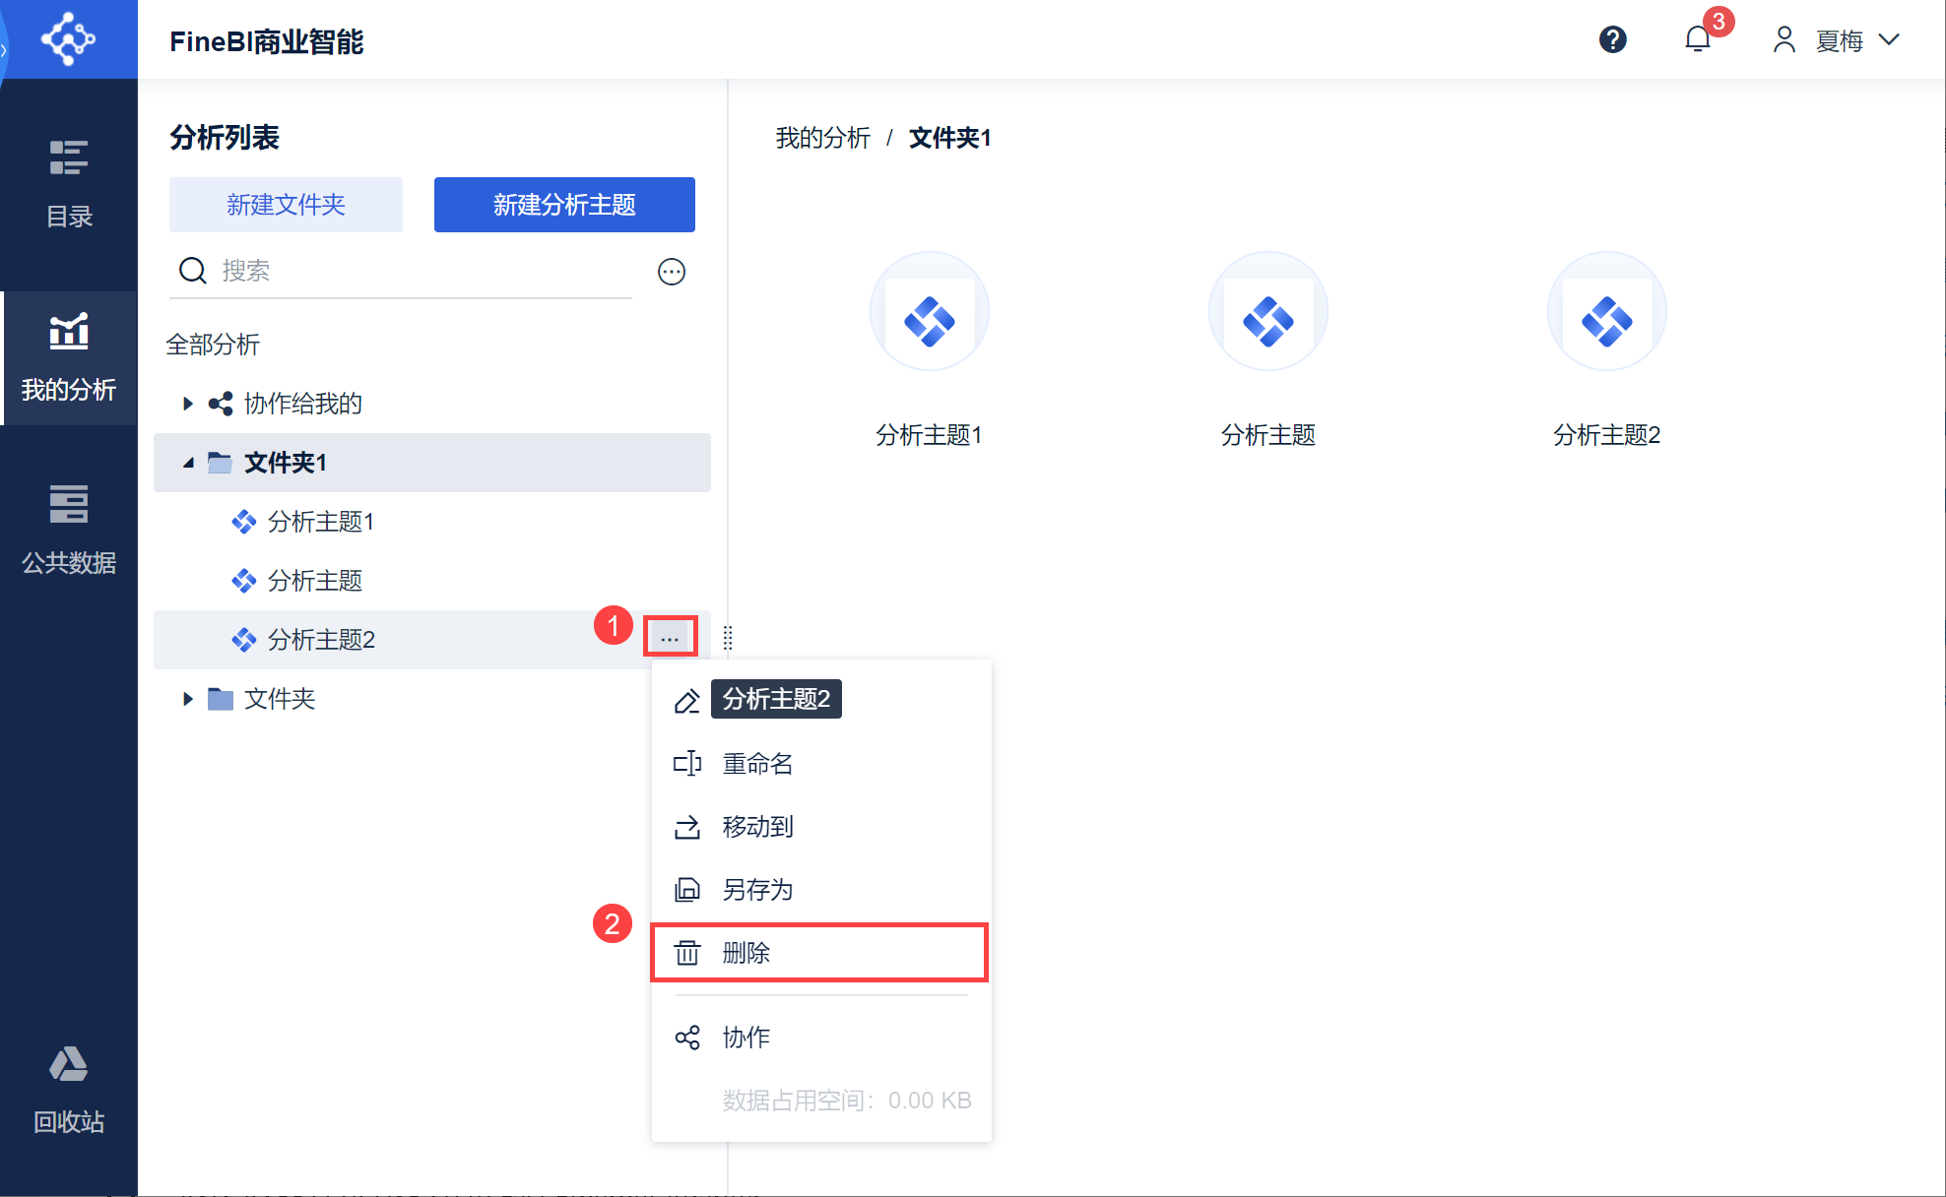
Task: Expand the 协作给我的 tree node
Action: click(187, 404)
